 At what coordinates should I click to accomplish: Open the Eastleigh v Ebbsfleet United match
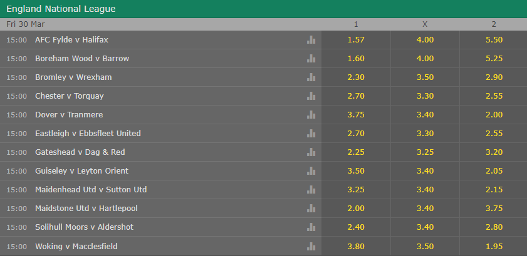coord(88,134)
